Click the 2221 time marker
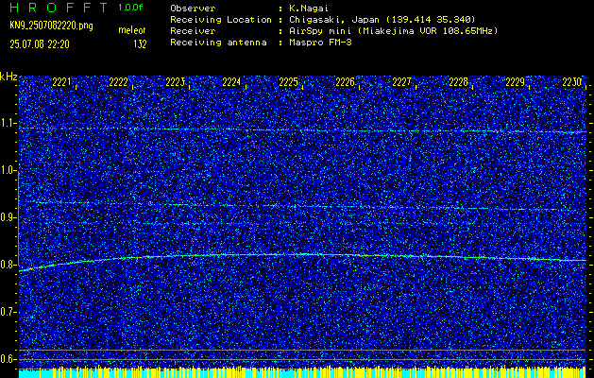 61,82
